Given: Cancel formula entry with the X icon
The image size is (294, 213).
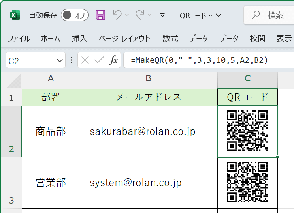Looking at the screenshot, I should [x=85, y=60].
